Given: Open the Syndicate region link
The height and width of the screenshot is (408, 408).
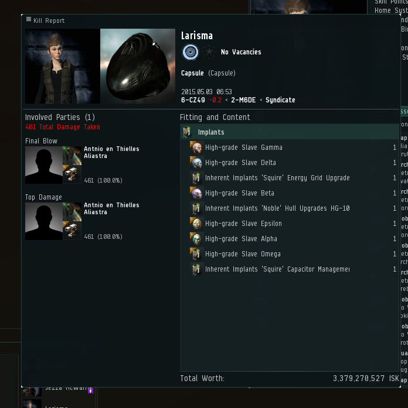Looking at the screenshot, I should pos(280,100).
